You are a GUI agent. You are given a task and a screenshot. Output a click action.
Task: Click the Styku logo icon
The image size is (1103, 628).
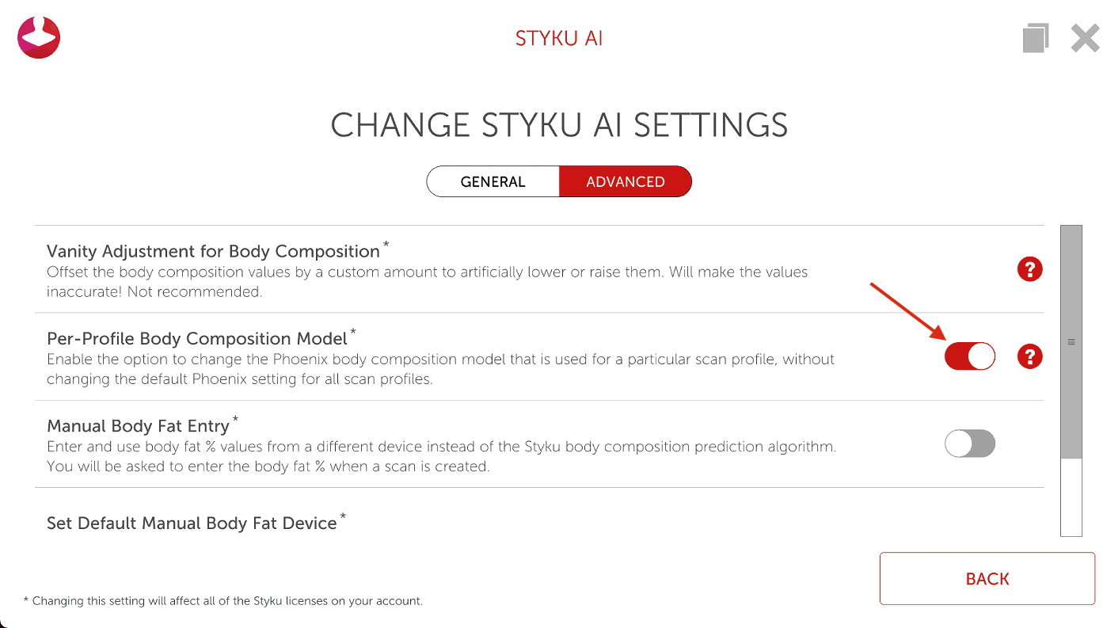click(39, 37)
